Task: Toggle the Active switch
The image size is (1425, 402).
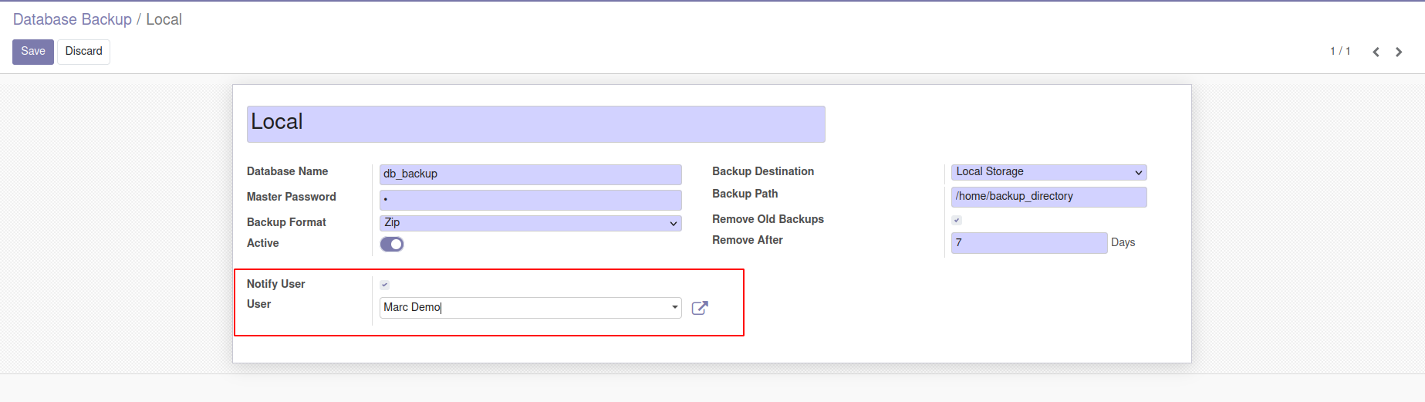Action: [392, 244]
